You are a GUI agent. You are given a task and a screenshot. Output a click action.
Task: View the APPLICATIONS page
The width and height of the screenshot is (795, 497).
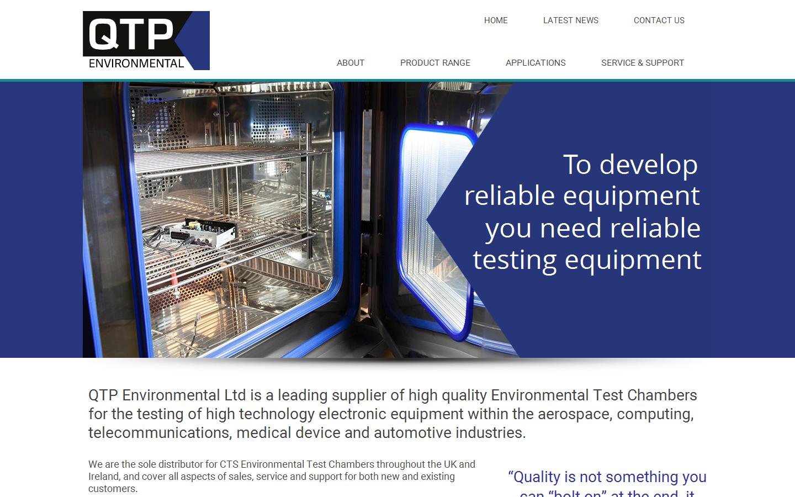point(535,62)
